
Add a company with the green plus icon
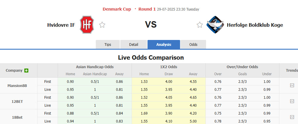pyautogui.click(x=26, y=71)
